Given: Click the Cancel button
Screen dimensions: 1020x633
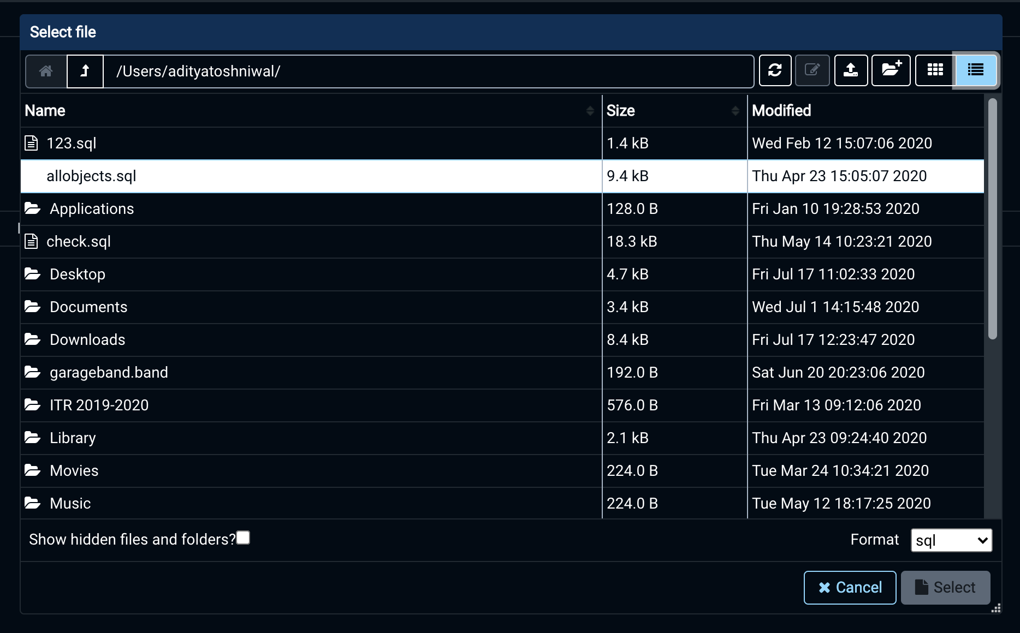Looking at the screenshot, I should pyautogui.click(x=850, y=587).
